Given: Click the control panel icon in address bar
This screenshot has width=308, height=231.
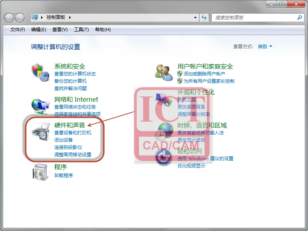Looking at the screenshot, I should [35, 17].
